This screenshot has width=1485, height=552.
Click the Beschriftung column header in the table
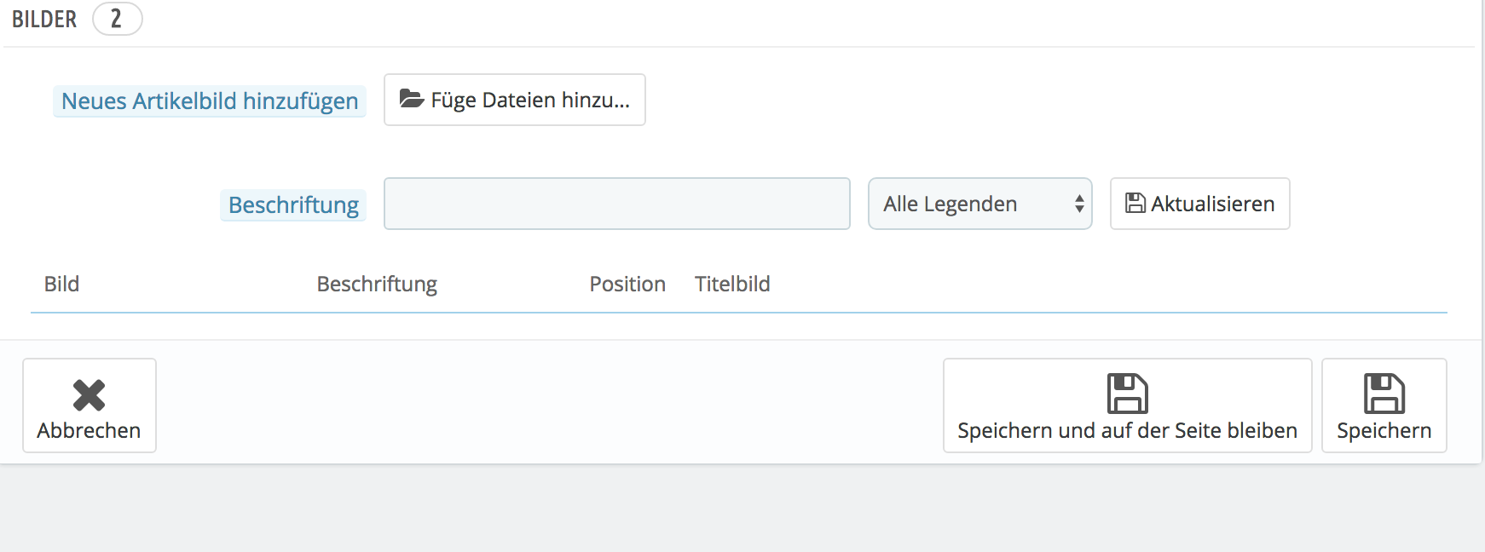point(377,284)
